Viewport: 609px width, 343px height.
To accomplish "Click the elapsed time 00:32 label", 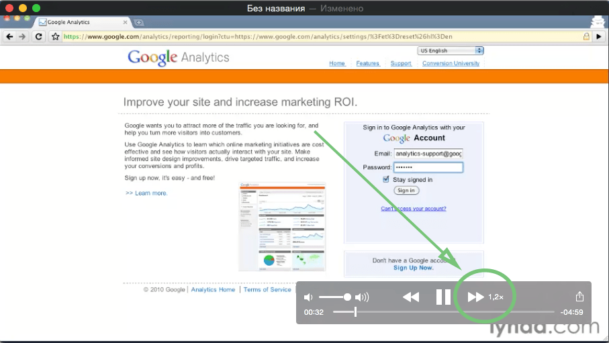I will click(x=314, y=312).
